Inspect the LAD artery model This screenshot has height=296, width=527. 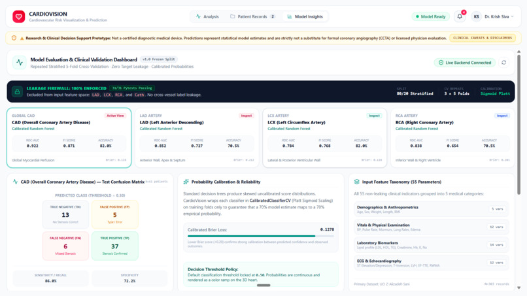pos(246,116)
